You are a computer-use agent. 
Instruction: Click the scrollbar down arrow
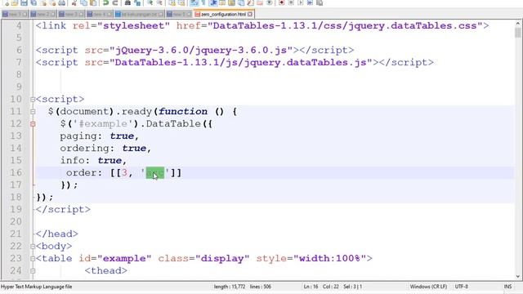pos(518,276)
